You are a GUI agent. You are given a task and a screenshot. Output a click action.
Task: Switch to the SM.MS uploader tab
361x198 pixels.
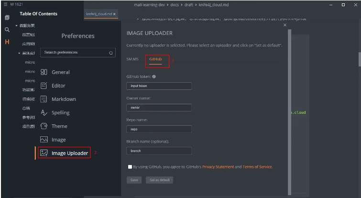click(x=132, y=59)
